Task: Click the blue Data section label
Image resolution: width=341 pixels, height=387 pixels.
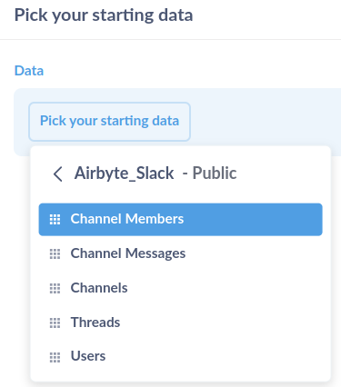Action: [29, 71]
